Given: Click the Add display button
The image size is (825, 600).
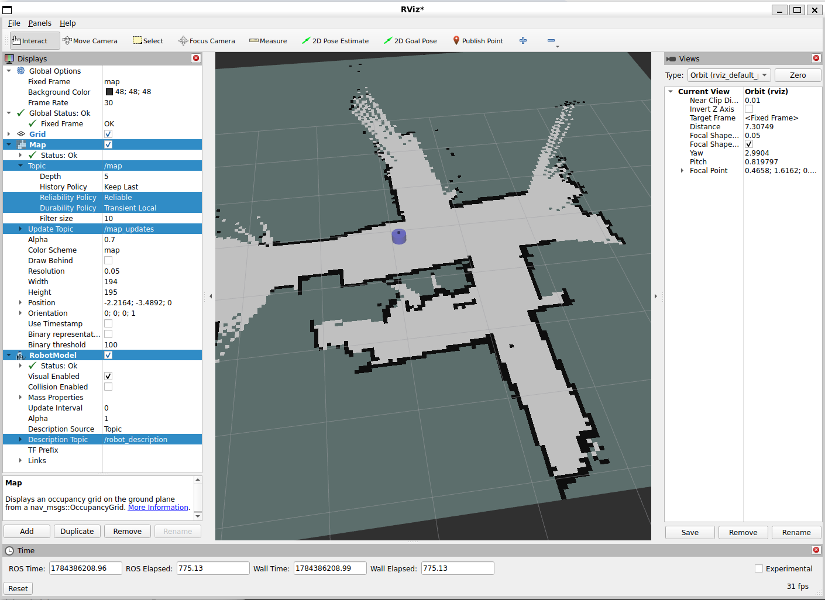Looking at the screenshot, I should (x=27, y=531).
